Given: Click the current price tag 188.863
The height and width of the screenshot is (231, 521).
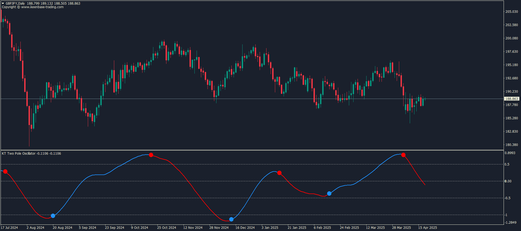Looking at the screenshot, I should coord(512,99).
